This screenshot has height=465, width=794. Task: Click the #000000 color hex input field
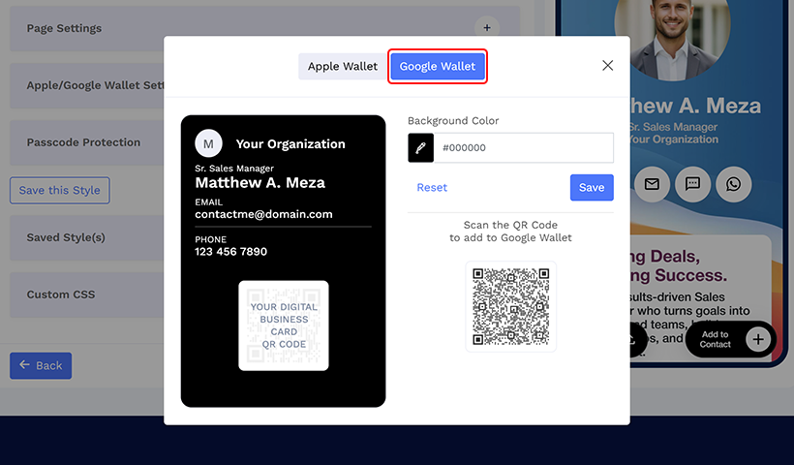tap(524, 148)
